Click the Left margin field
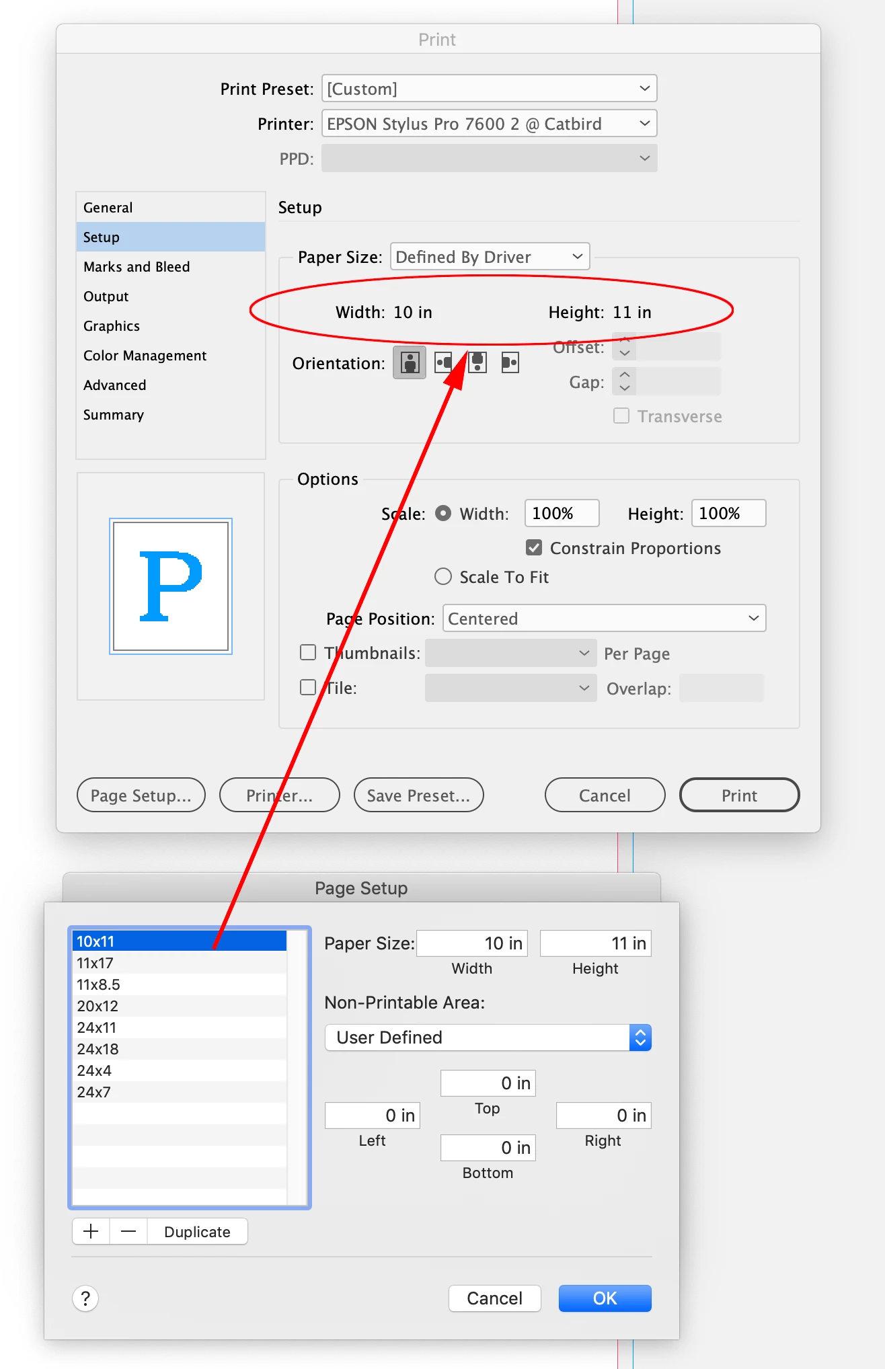 tap(373, 1116)
